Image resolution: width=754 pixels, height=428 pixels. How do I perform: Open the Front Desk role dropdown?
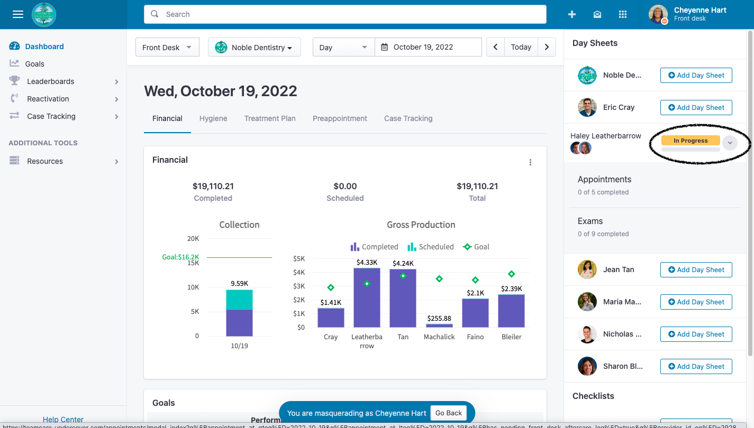click(x=167, y=47)
